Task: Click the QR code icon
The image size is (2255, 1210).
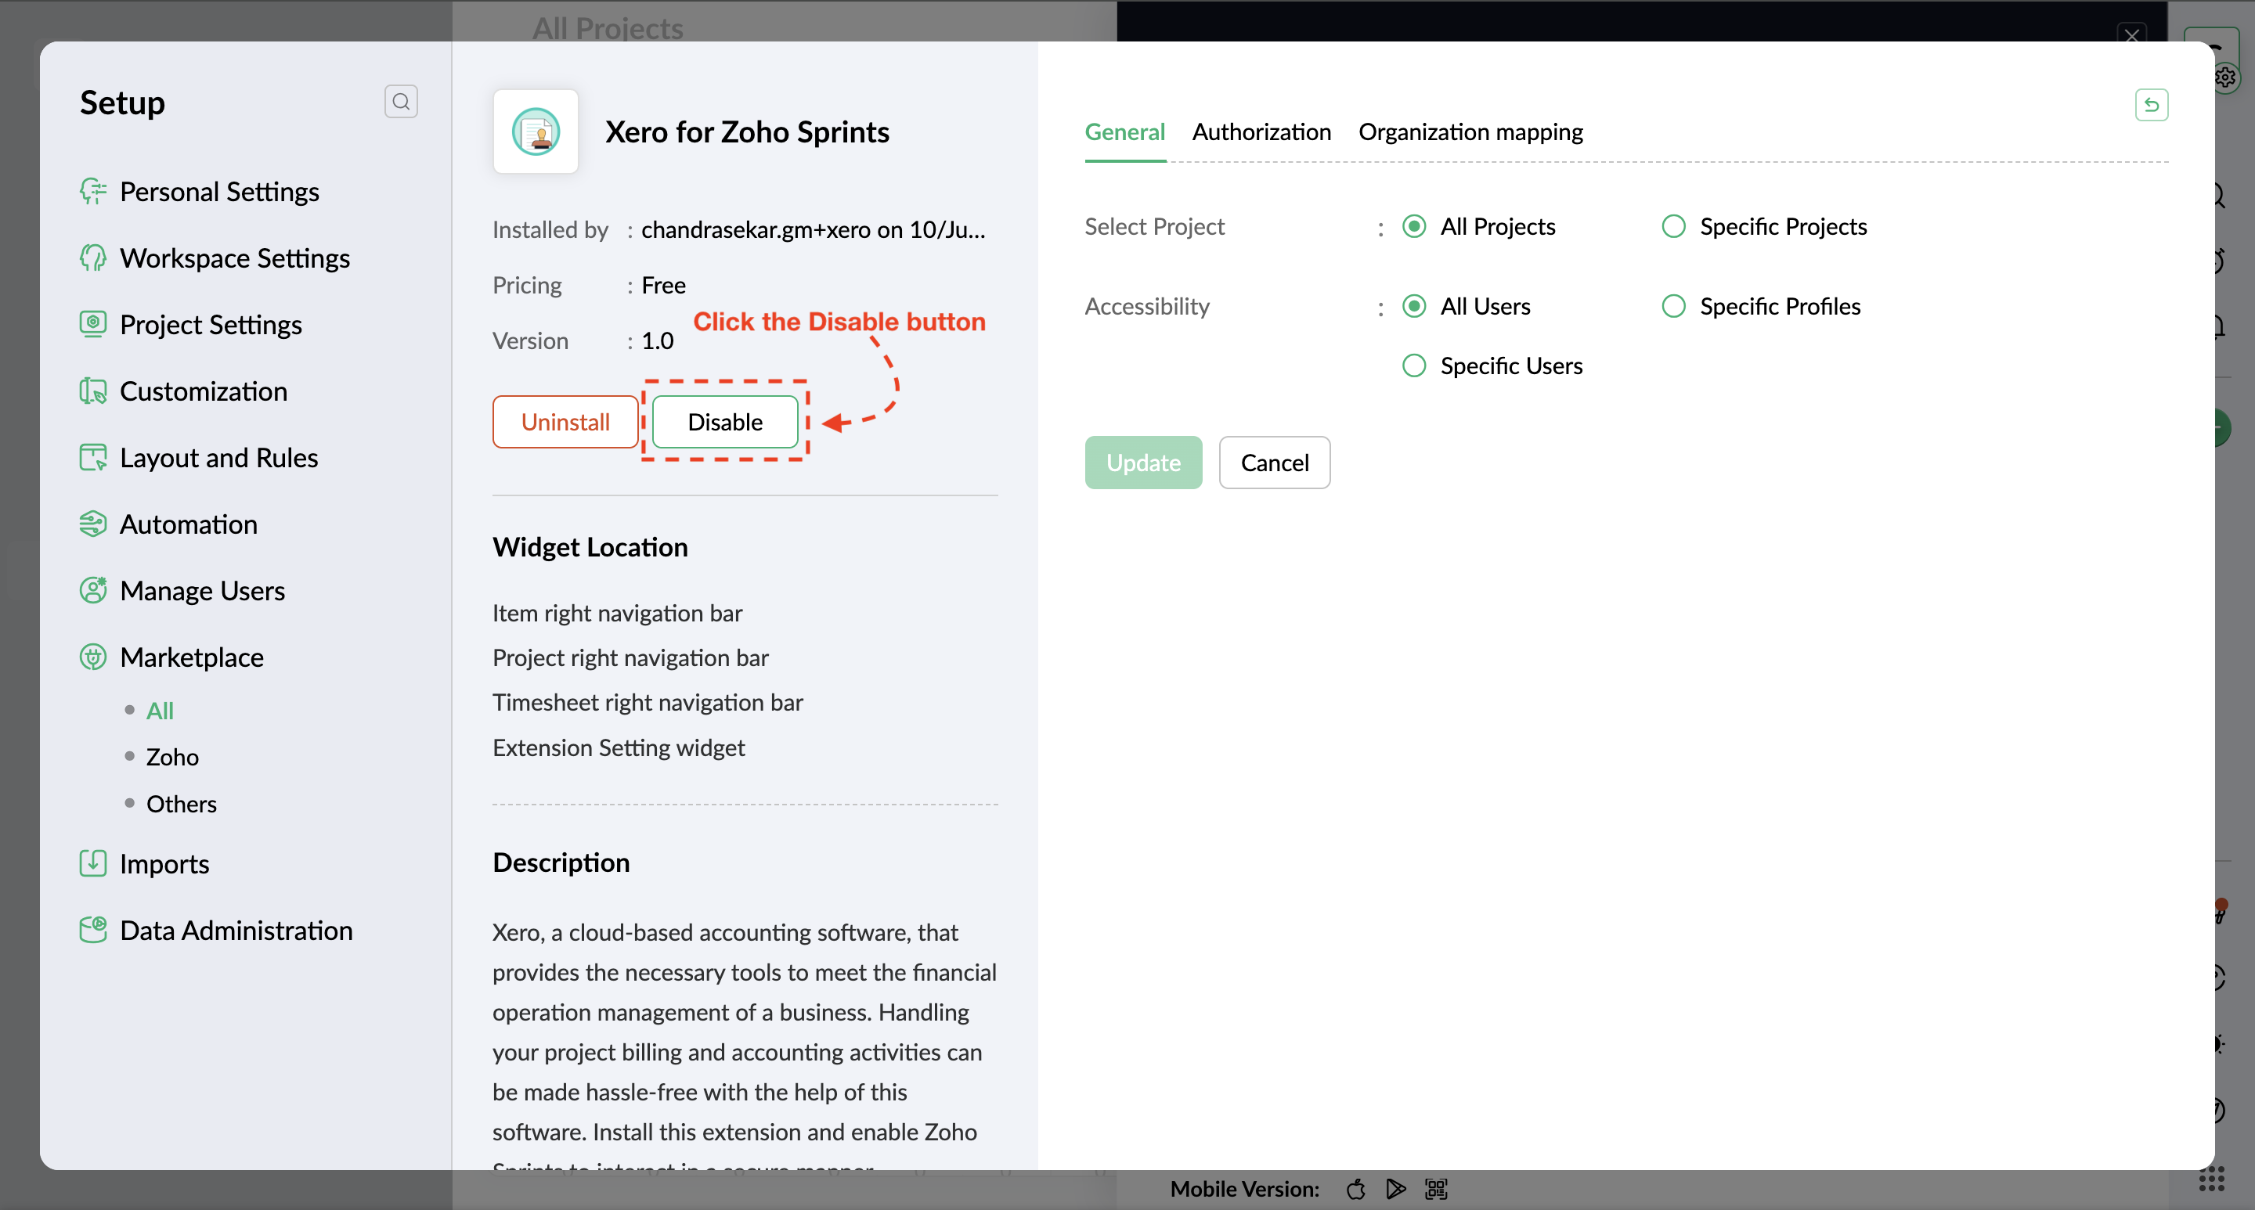Action: point(1437,1189)
